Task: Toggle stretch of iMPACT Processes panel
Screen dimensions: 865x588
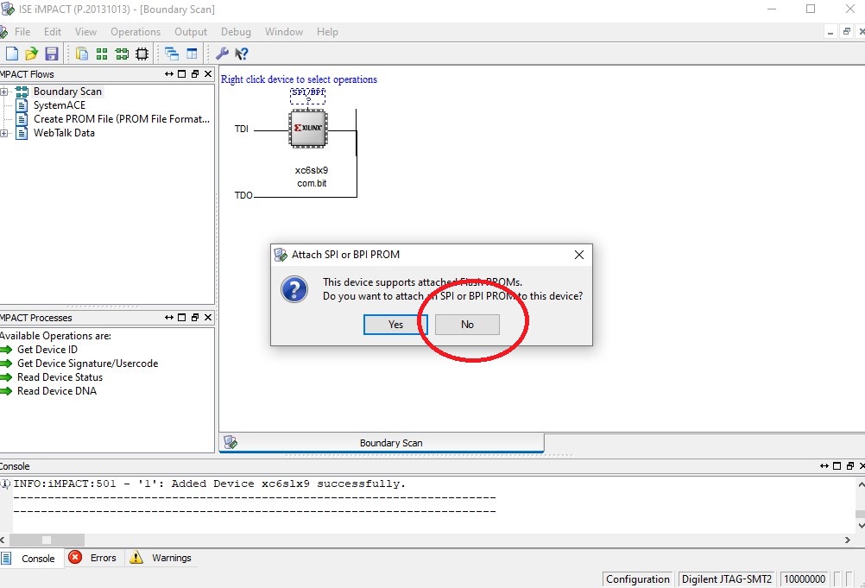Action: [169, 317]
